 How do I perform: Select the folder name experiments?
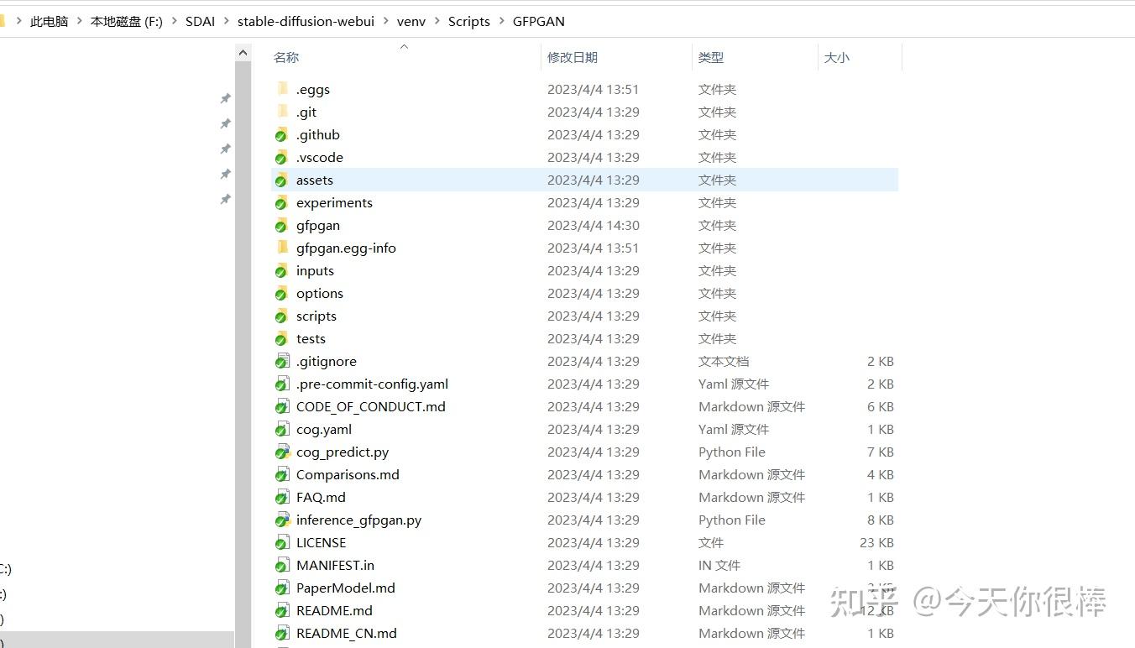tap(334, 202)
